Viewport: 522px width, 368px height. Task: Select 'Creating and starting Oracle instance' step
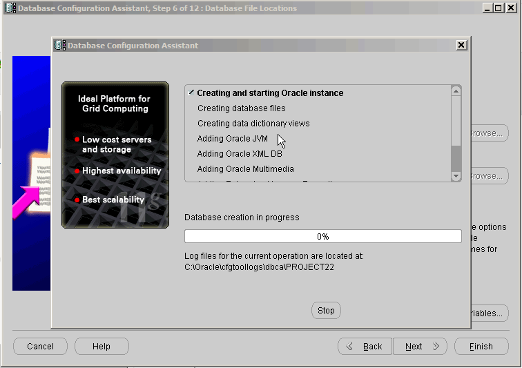coord(270,93)
